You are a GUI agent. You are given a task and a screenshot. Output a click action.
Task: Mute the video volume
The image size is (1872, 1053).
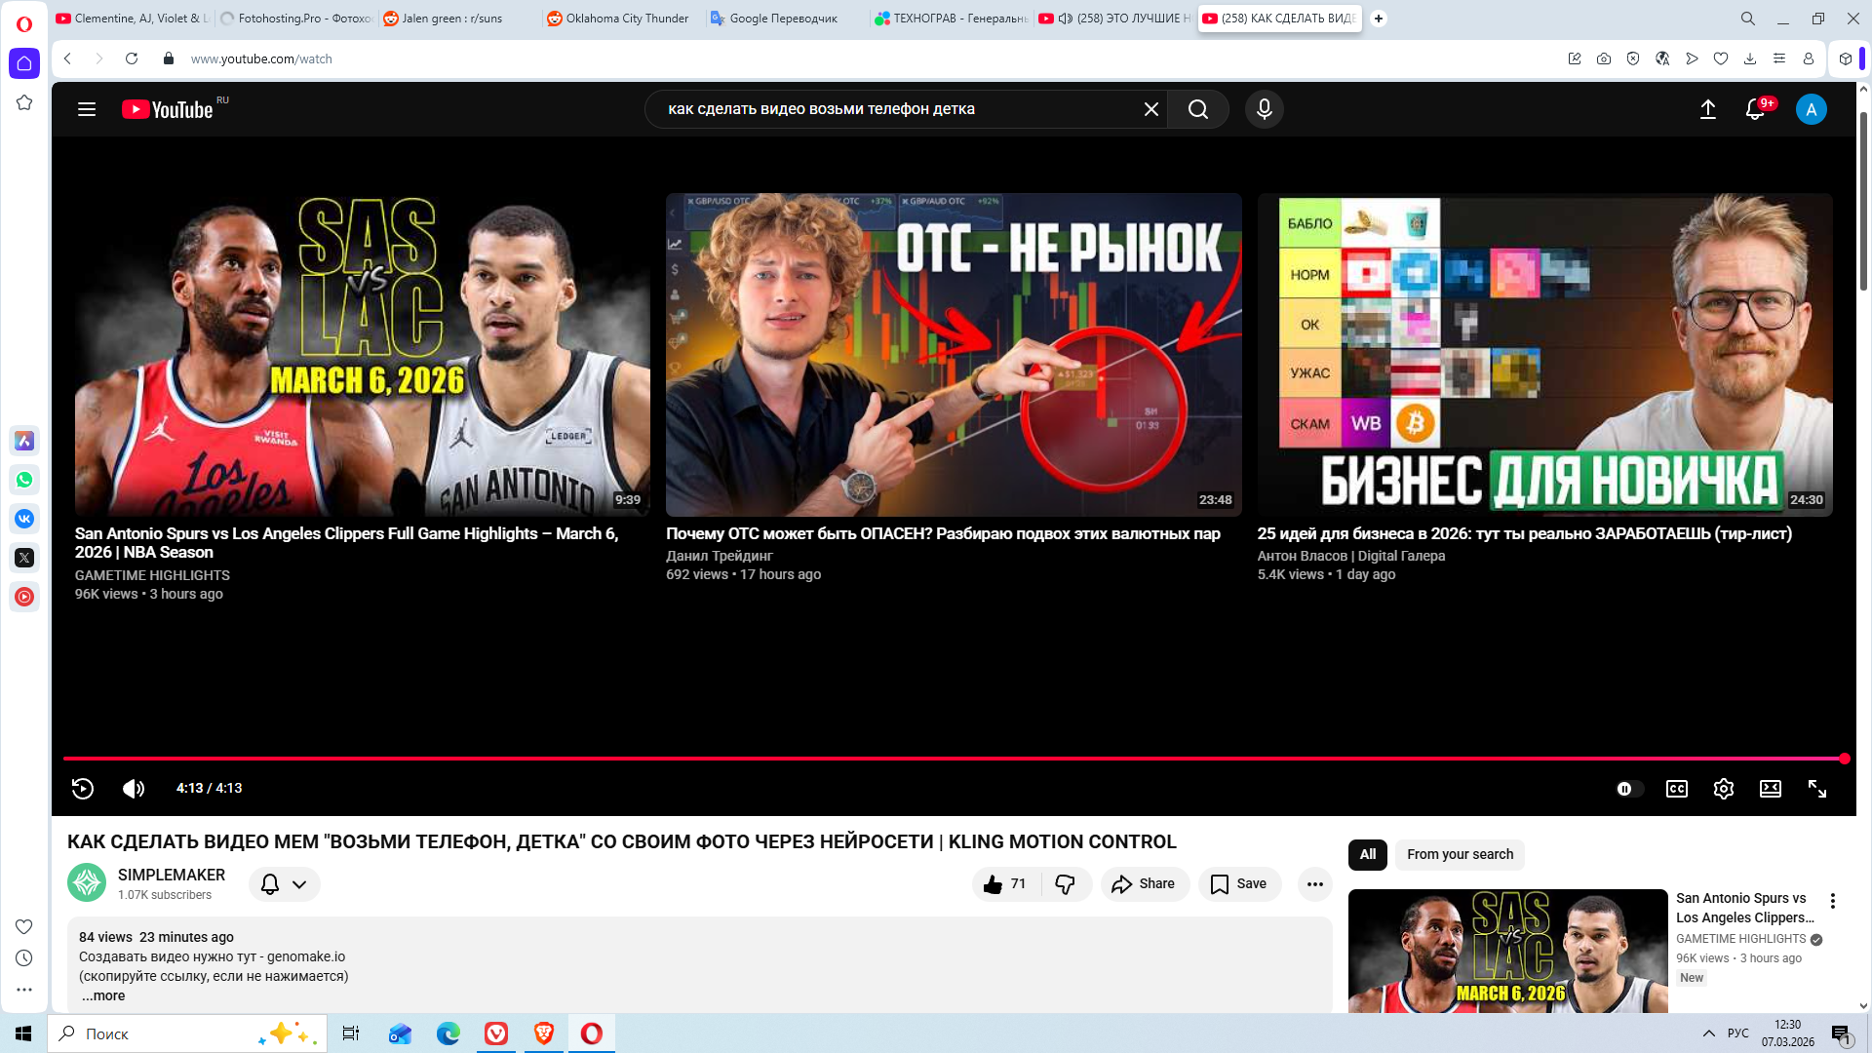pyautogui.click(x=134, y=789)
